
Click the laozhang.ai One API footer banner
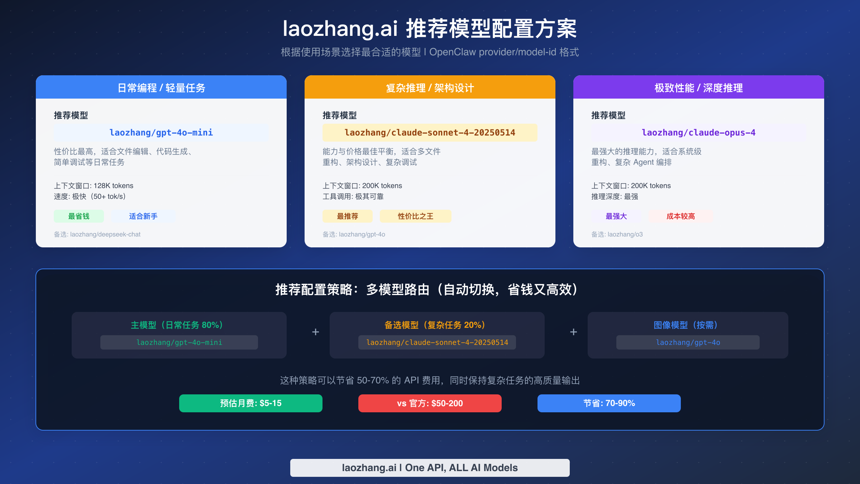[430, 468]
